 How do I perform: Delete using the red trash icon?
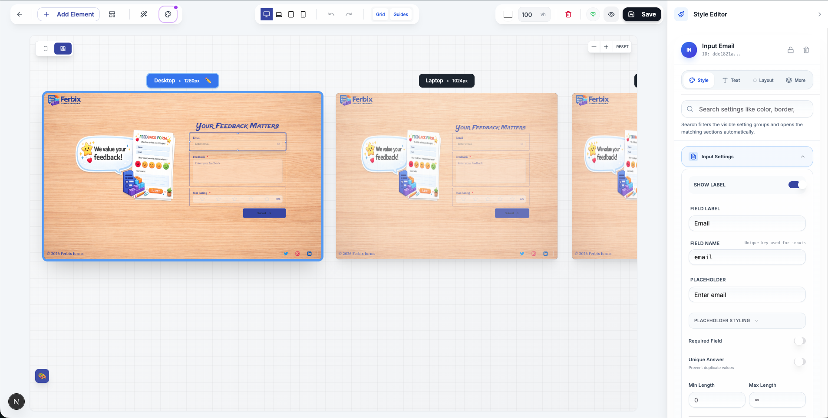[x=568, y=14]
